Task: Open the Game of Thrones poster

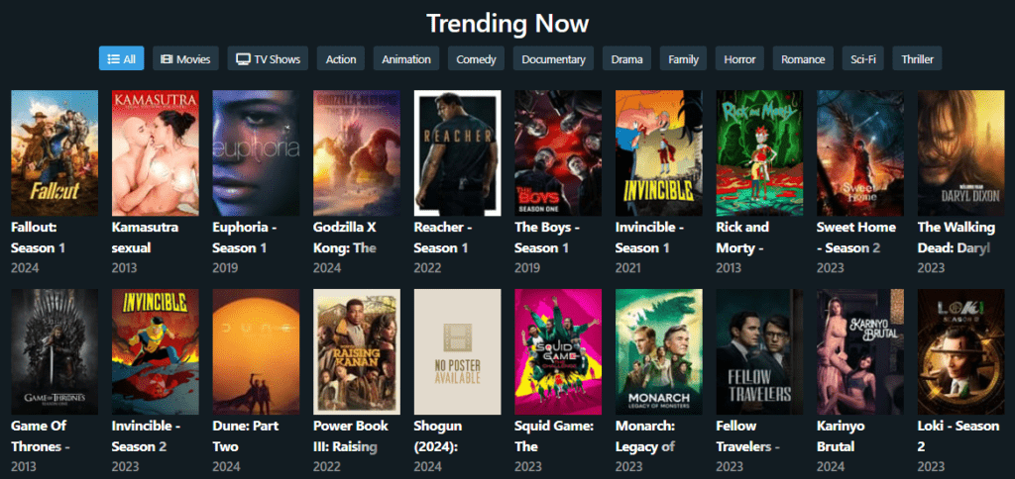Action: pos(55,351)
